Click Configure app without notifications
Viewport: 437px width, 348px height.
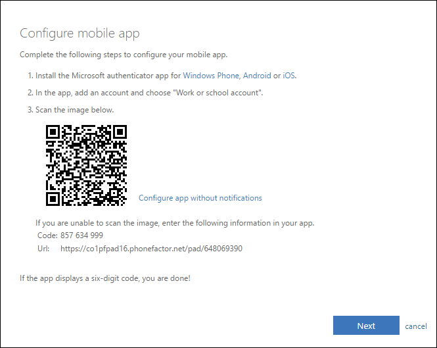point(200,198)
